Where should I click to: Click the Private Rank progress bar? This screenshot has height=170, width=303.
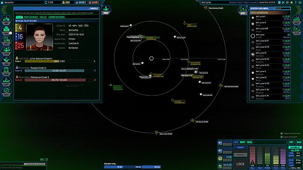pyautogui.click(x=59, y=71)
